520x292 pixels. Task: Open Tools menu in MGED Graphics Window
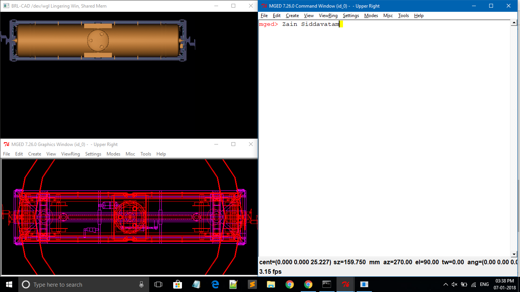pos(146,154)
